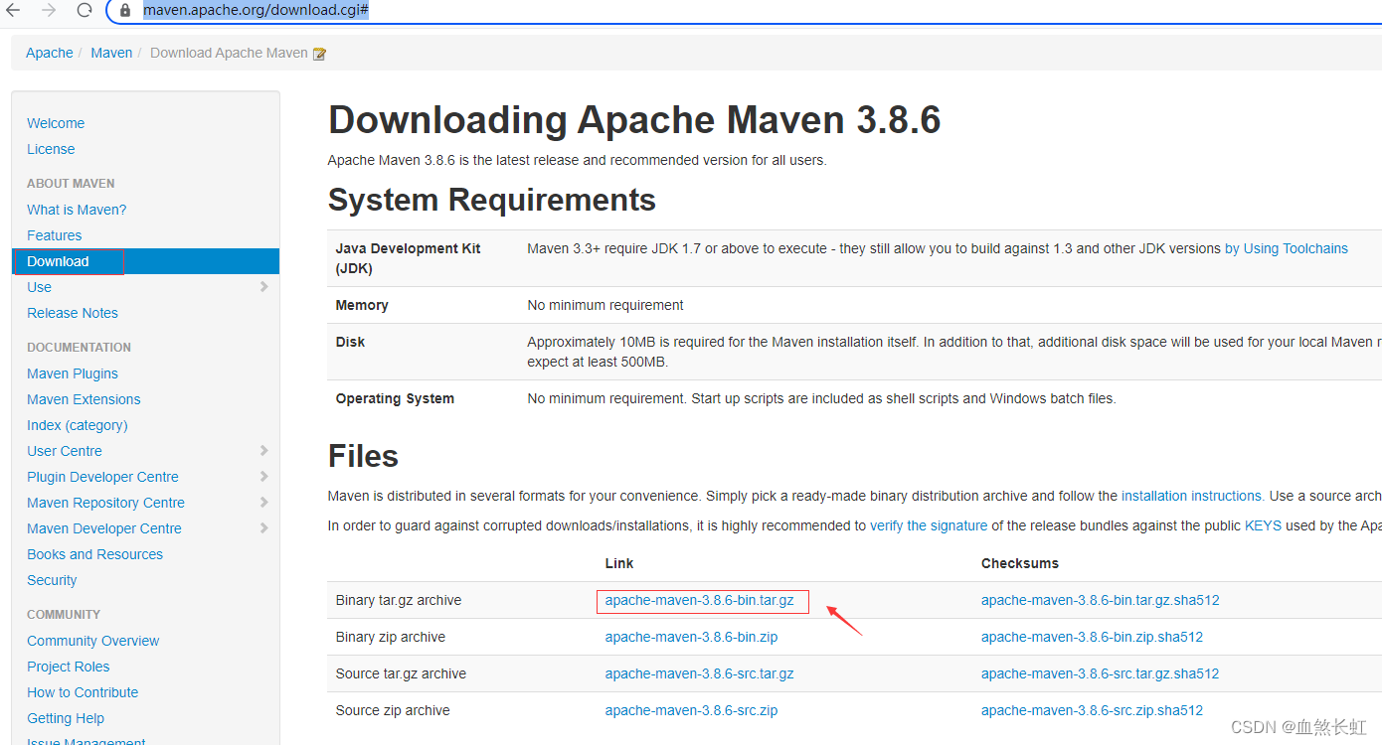Open Use sidebar item
This screenshot has width=1382, height=745.
40,287
